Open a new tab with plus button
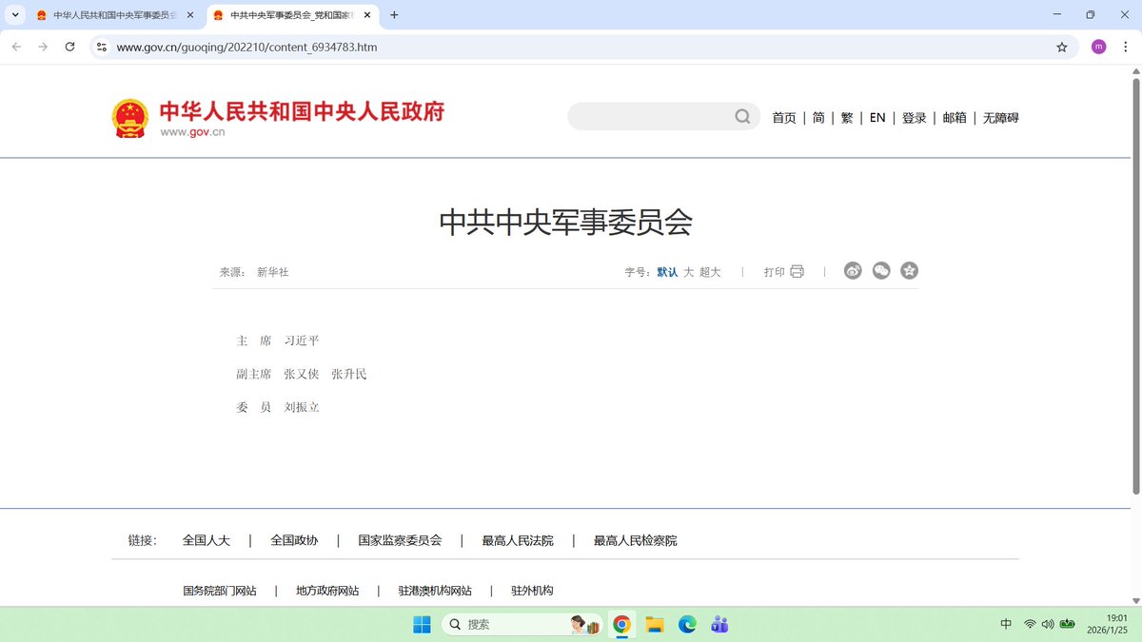This screenshot has height=642, width=1142. point(394,15)
